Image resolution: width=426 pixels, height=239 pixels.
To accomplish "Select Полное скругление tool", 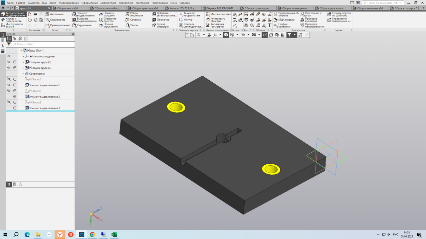I will [108, 25].
